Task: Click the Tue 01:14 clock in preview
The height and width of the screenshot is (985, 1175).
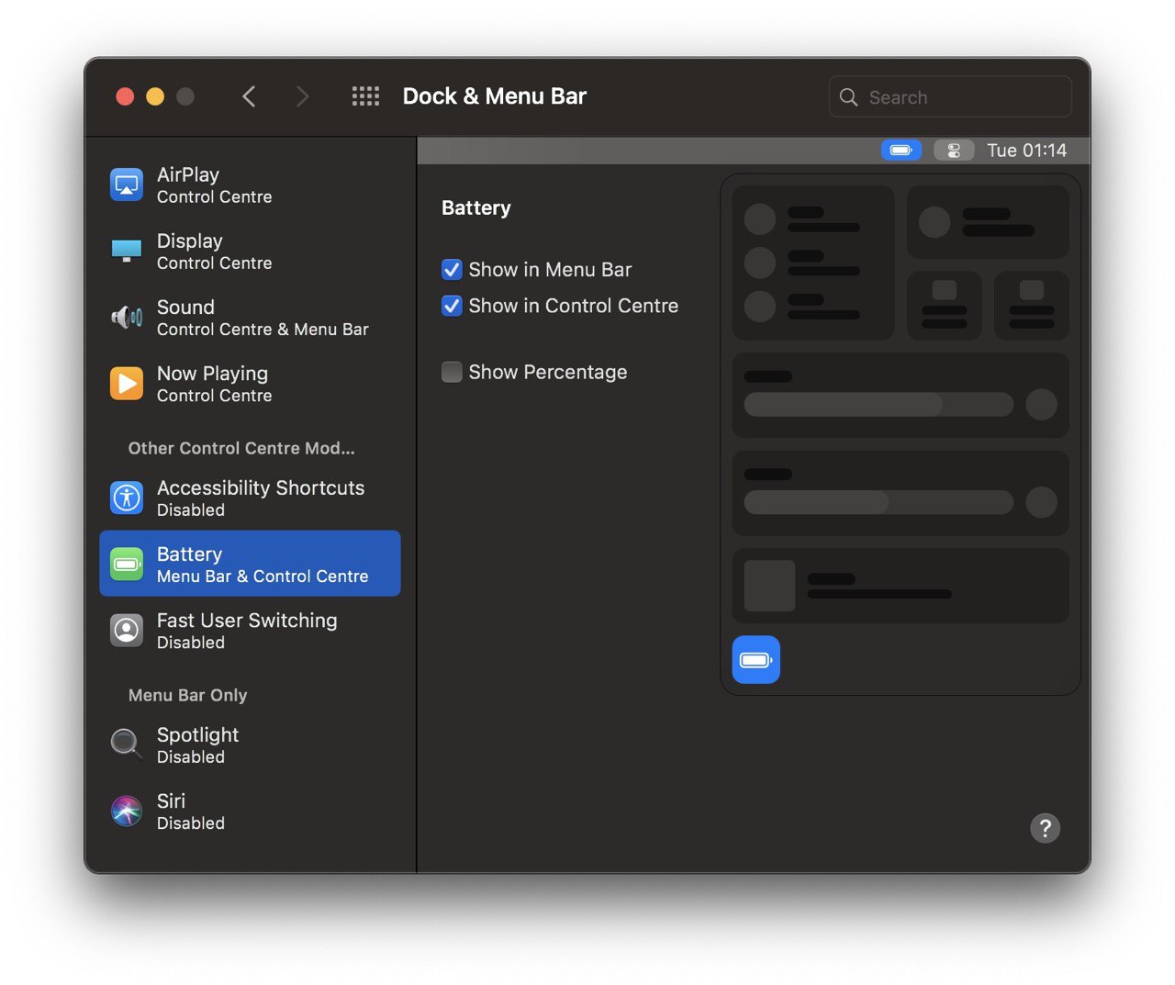Action: (x=1026, y=151)
